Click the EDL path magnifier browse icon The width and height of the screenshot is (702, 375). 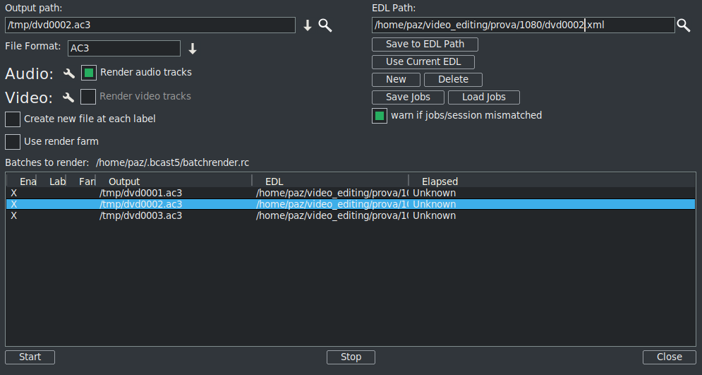coord(683,25)
